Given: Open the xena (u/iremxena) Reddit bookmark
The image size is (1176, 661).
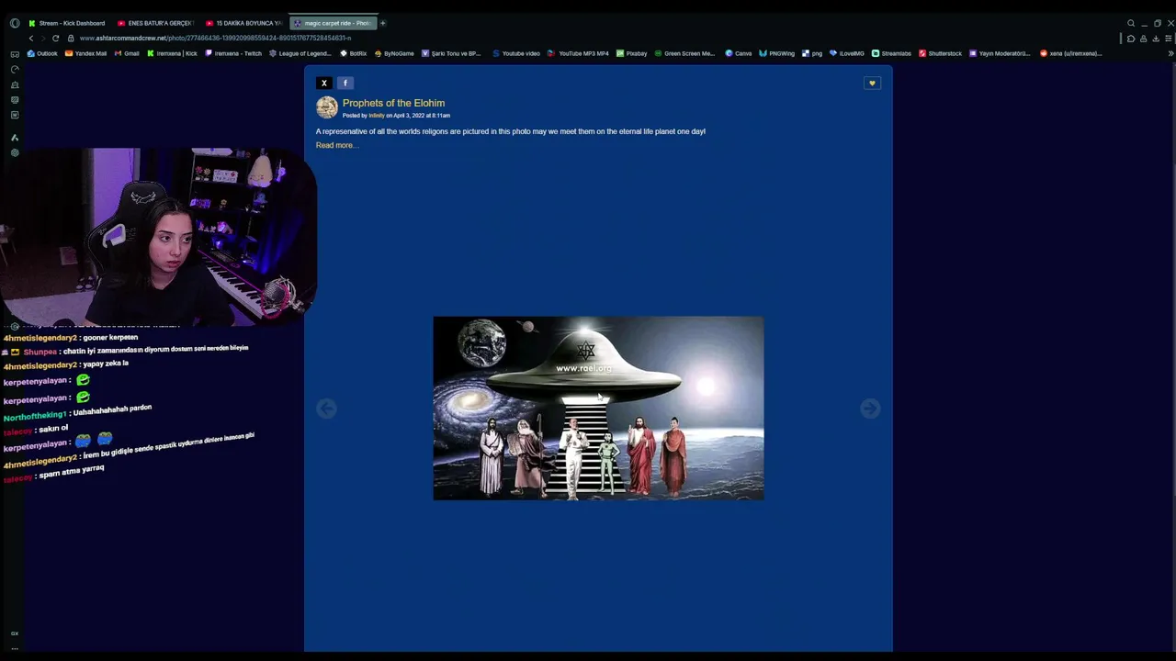Looking at the screenshot, I should (x=1070, y=53).
